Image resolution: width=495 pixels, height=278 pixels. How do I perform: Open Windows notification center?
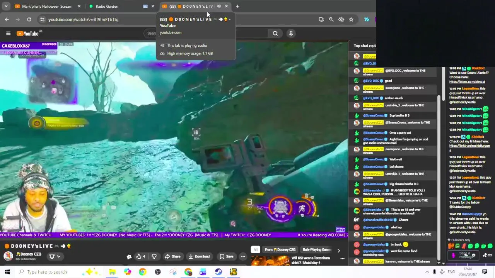485,272
